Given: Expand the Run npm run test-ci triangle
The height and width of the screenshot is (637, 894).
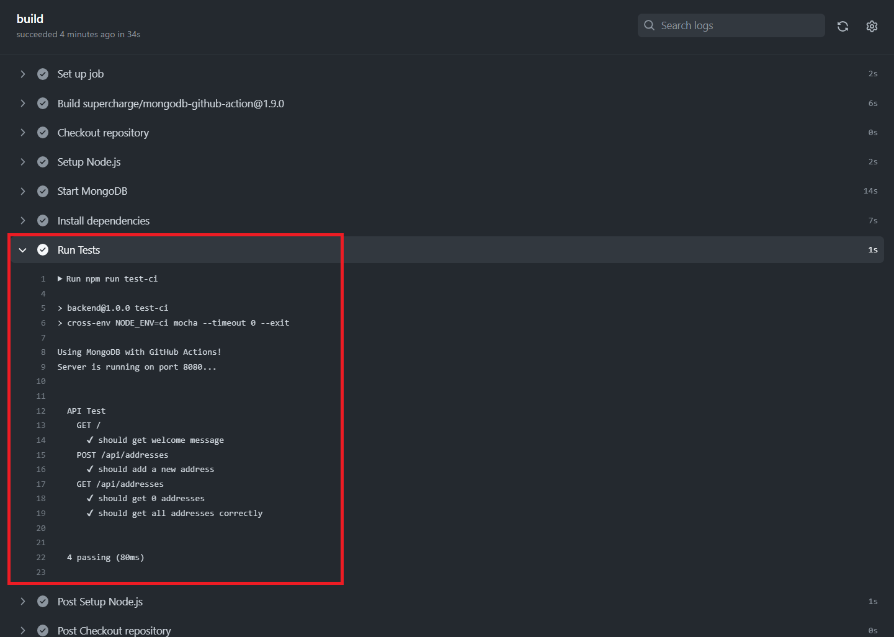Looking at the screenshot, I should click(x=60, y=279).
